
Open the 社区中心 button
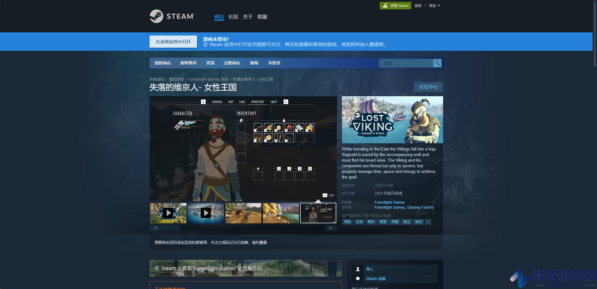click(x=429, y=87)
